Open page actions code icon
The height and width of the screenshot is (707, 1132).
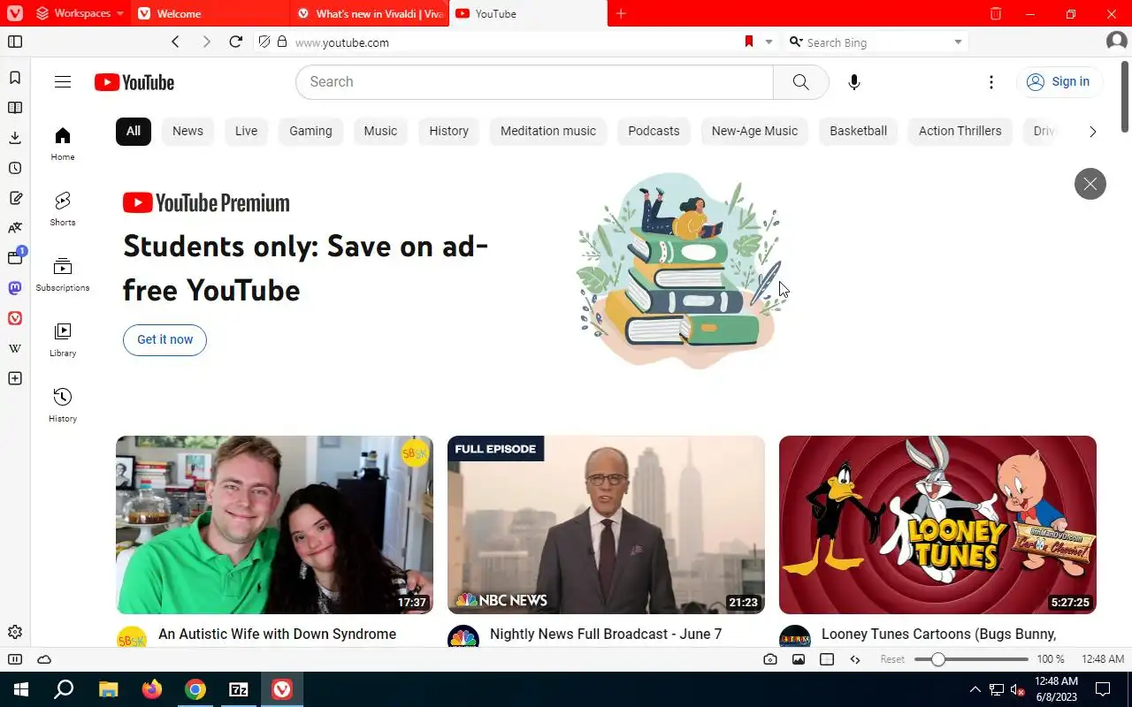coord(855,659)
